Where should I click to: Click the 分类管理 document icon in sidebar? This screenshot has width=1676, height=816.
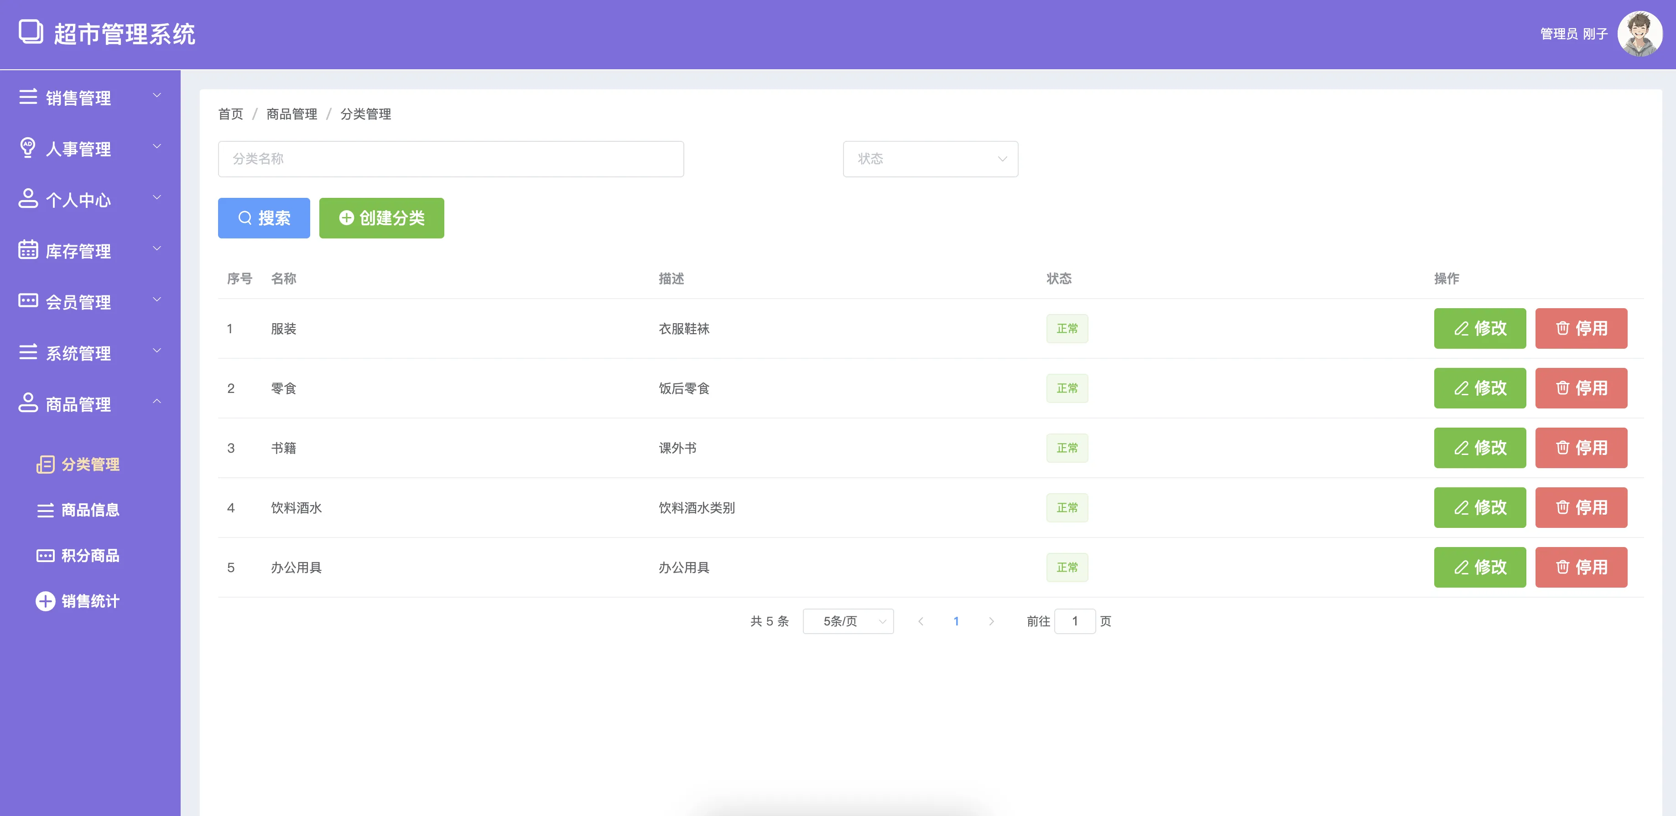[x=45, y=464]
